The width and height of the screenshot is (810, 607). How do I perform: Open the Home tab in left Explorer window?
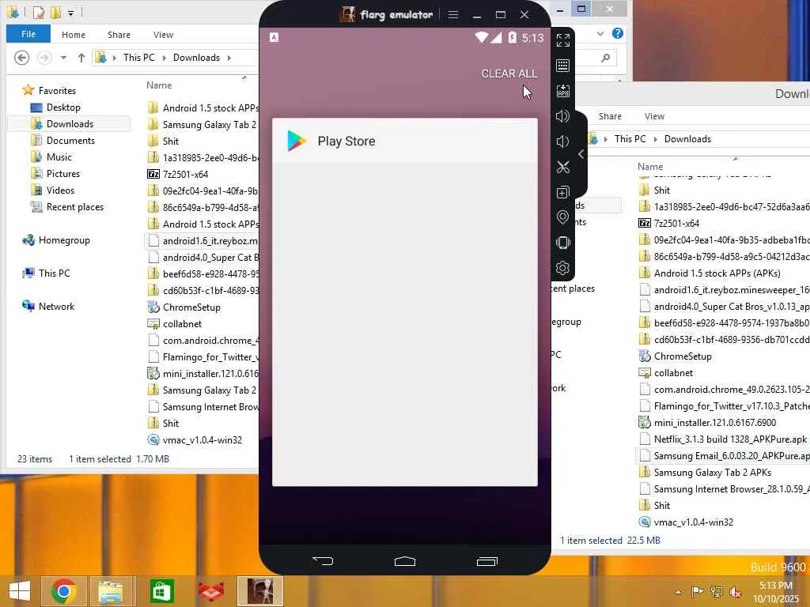point(74,35)
